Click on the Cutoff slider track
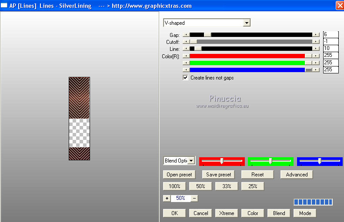This screenshot has width=344, height=222. [251, 42]
